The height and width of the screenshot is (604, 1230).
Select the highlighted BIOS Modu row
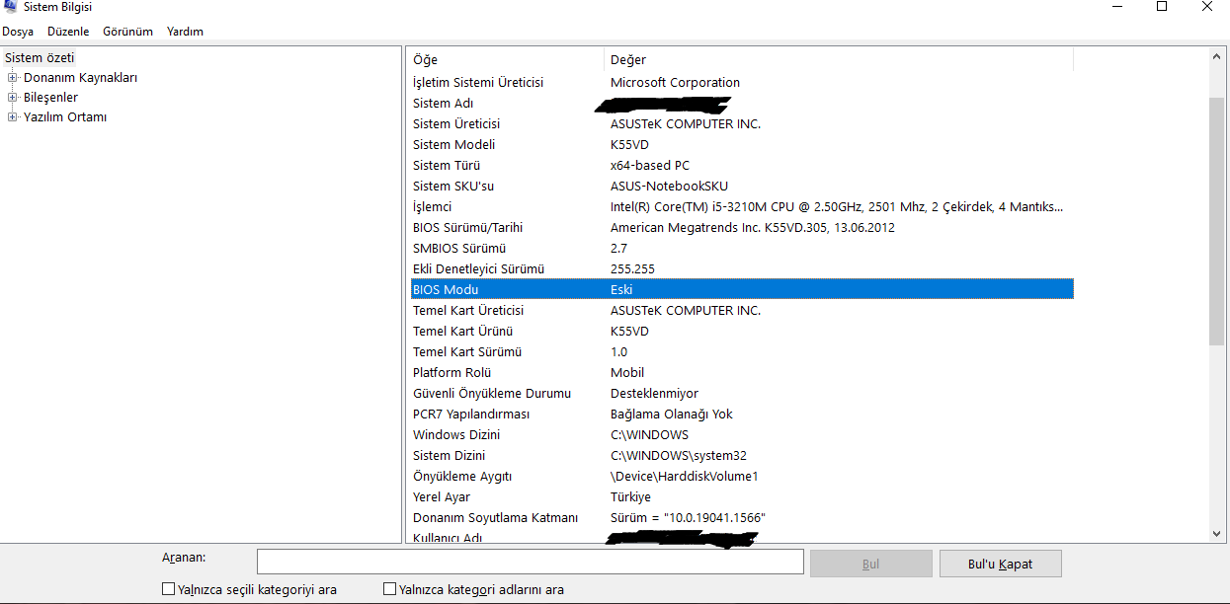pyautogui.click(x=742, y=289)
